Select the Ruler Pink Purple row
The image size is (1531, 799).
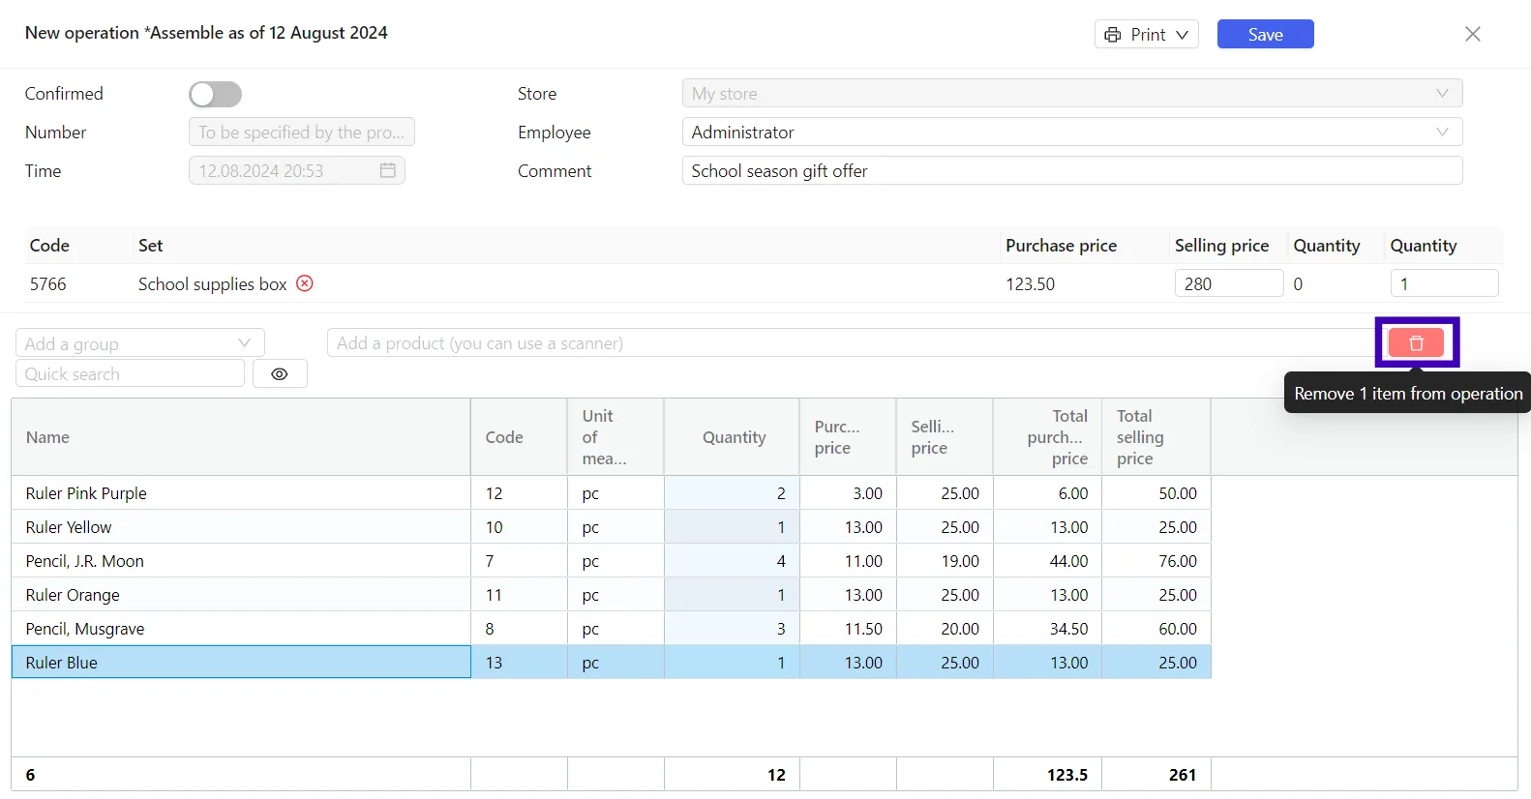(611, 493)
